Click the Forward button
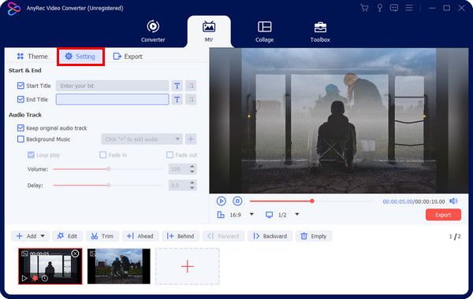473x299 pixels. coord(224,236)
